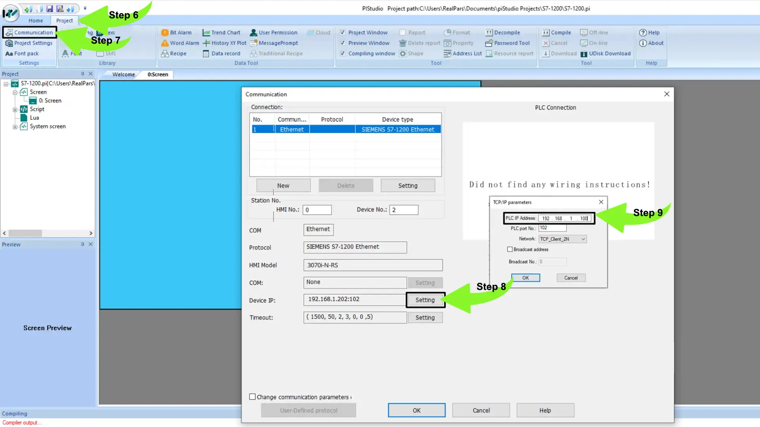Expand the Screen tree item

[14, 92]
